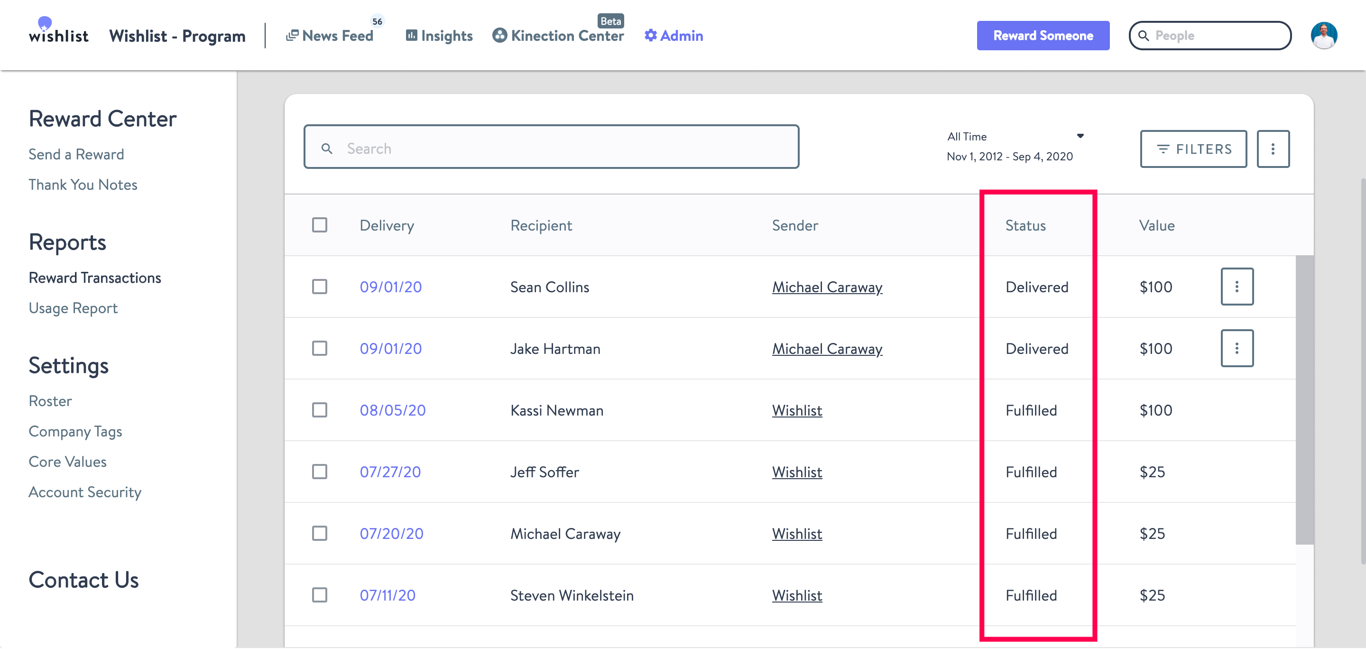Click the Wishlist logo
This screenshot has width=1366, height=649.
[x=58, y=31]
